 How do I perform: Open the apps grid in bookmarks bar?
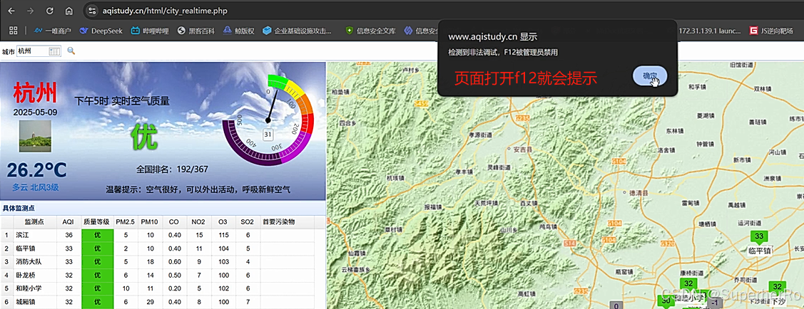coord(14,31)
